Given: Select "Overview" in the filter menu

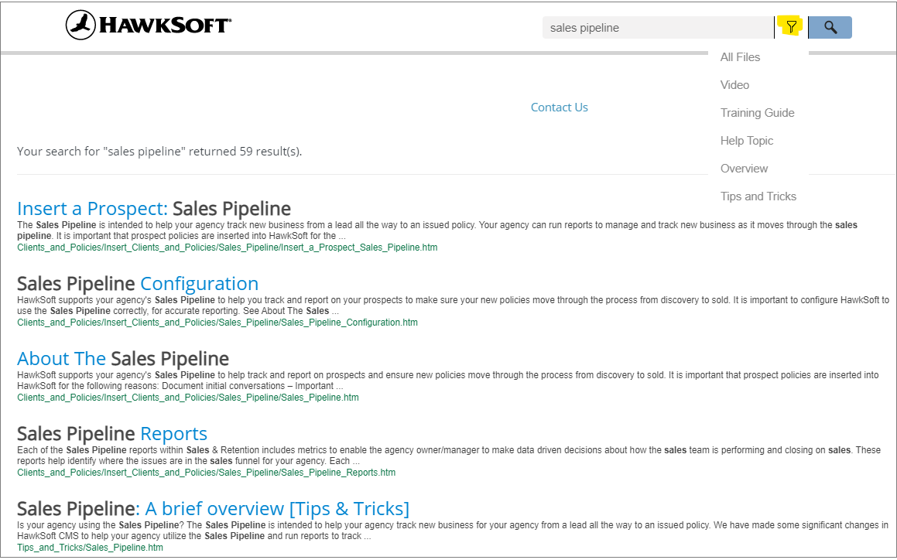Looking at the screenshot, I should (744, 168).
